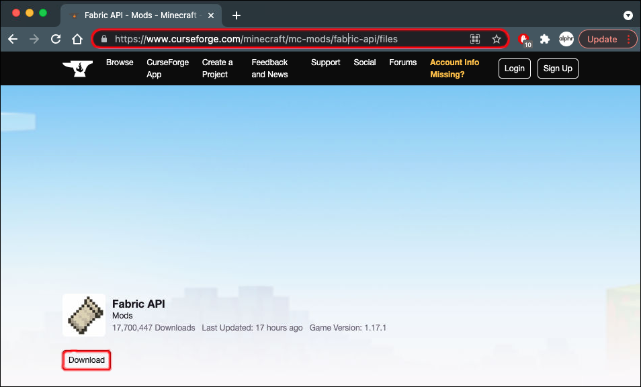641x387 pixels.
Task: Go to Forums
Action: pos(402,62)
